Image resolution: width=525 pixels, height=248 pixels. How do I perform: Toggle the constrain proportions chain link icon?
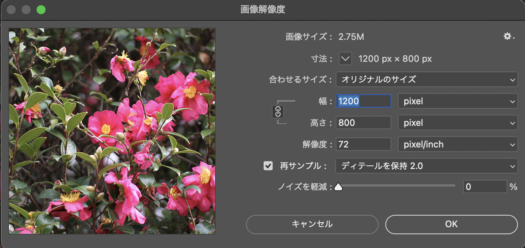coord(278,112)
